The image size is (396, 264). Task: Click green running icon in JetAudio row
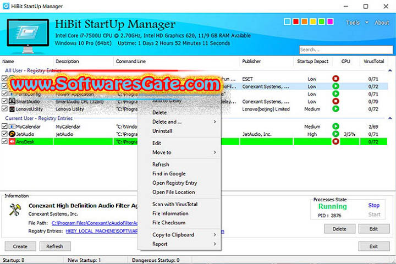[x=335, y=134]
